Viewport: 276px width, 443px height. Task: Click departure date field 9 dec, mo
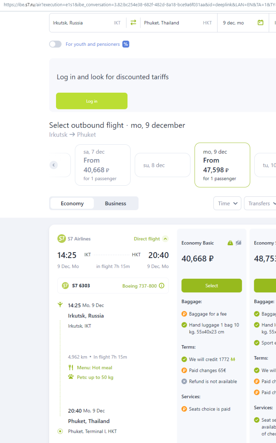[243, 23]
